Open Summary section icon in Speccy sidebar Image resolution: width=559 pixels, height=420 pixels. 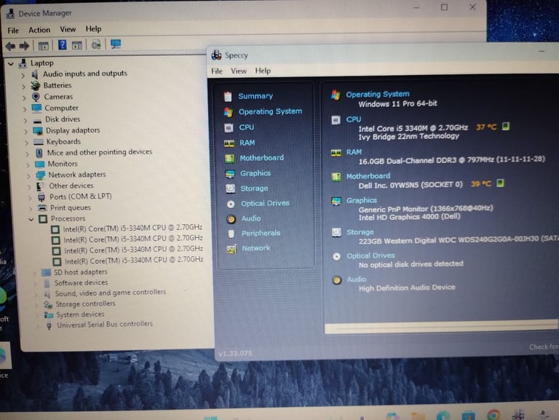point(228,96)
